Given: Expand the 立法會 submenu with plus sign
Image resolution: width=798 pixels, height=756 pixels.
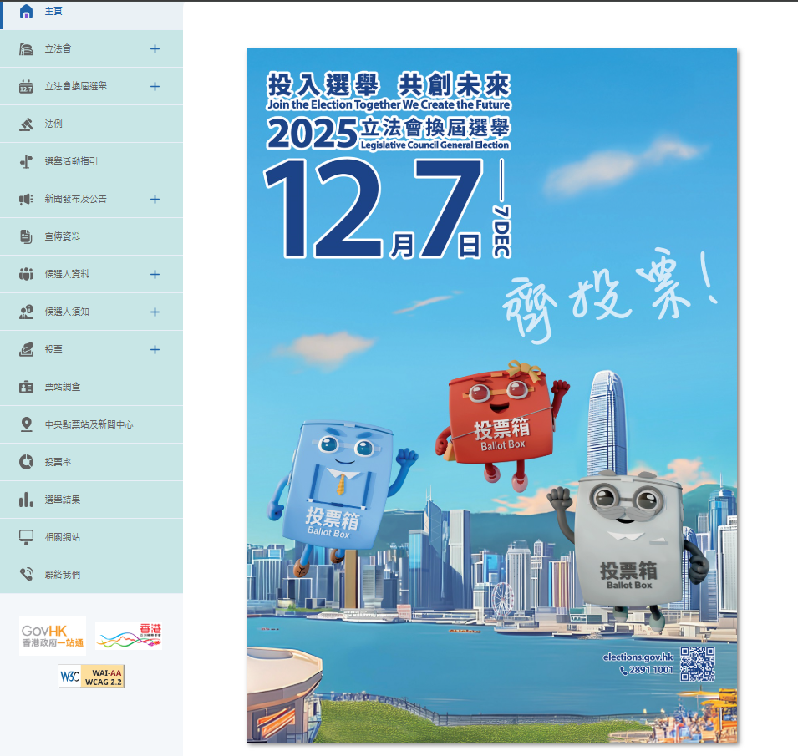Looking at the screenshot, I should click(x=155, y=49).
